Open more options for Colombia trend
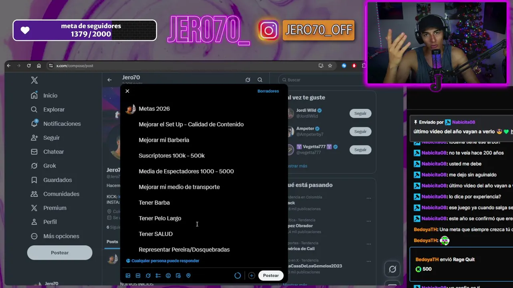Viewport: 513px width, 288px height. 369,198
